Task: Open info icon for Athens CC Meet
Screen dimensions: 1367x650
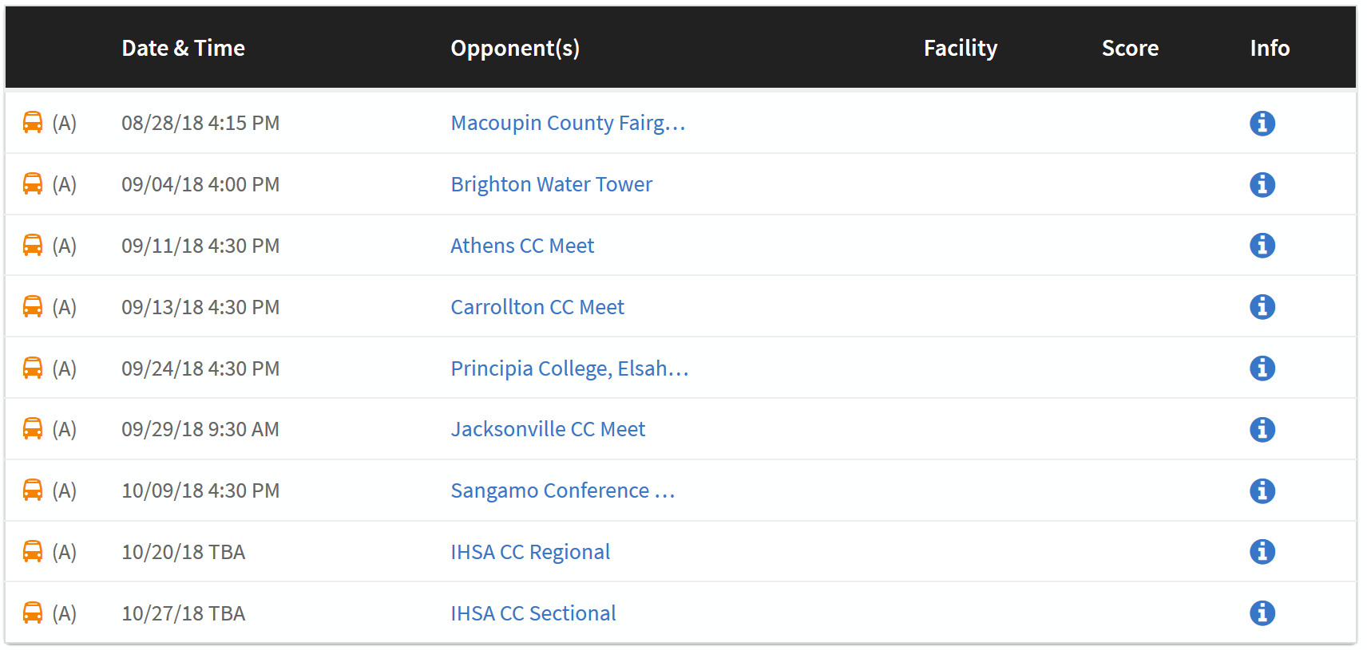Action: (1262, 246)
